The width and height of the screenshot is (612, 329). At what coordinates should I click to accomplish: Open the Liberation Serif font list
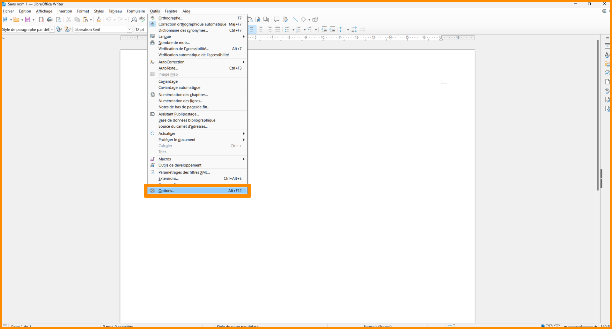[x=129, y=29]
